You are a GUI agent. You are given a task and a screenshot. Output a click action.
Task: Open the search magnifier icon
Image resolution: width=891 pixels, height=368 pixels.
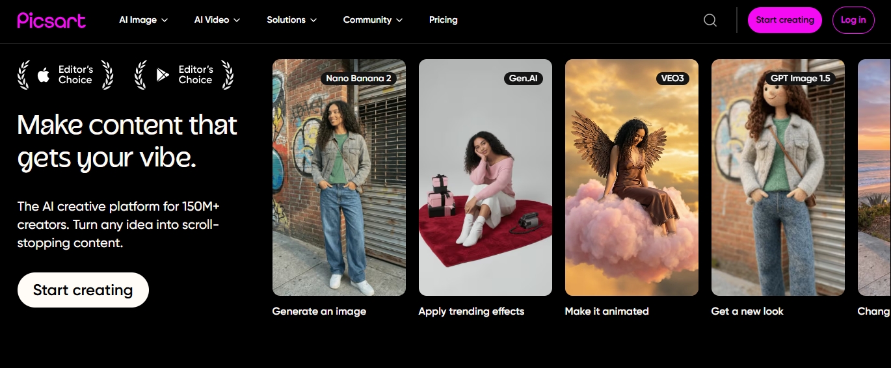click(x=710, y=20)
